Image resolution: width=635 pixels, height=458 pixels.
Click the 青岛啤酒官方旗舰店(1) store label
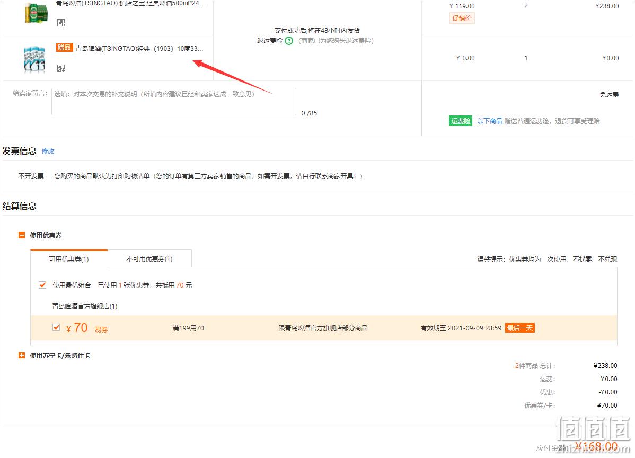85,306
